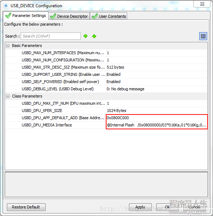
Task: Select the USBD_MAX_NUM_INTERFACES parameter row
Action: [106, 53]
